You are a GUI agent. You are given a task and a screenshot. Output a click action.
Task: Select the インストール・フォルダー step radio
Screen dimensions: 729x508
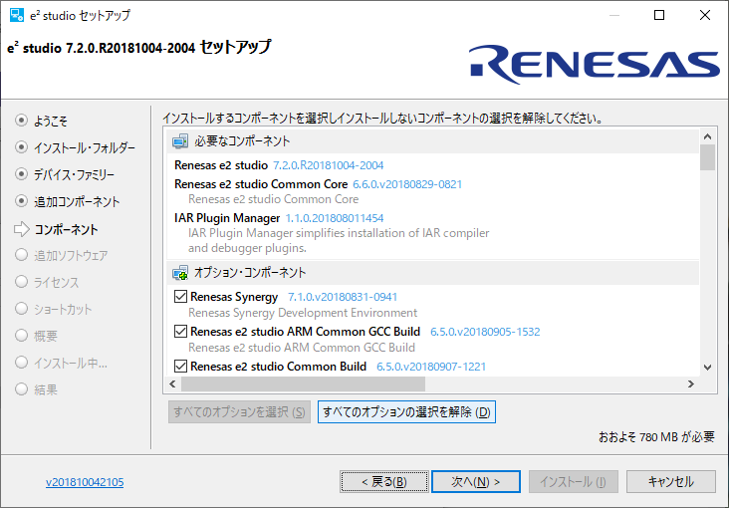click(21, 147)
